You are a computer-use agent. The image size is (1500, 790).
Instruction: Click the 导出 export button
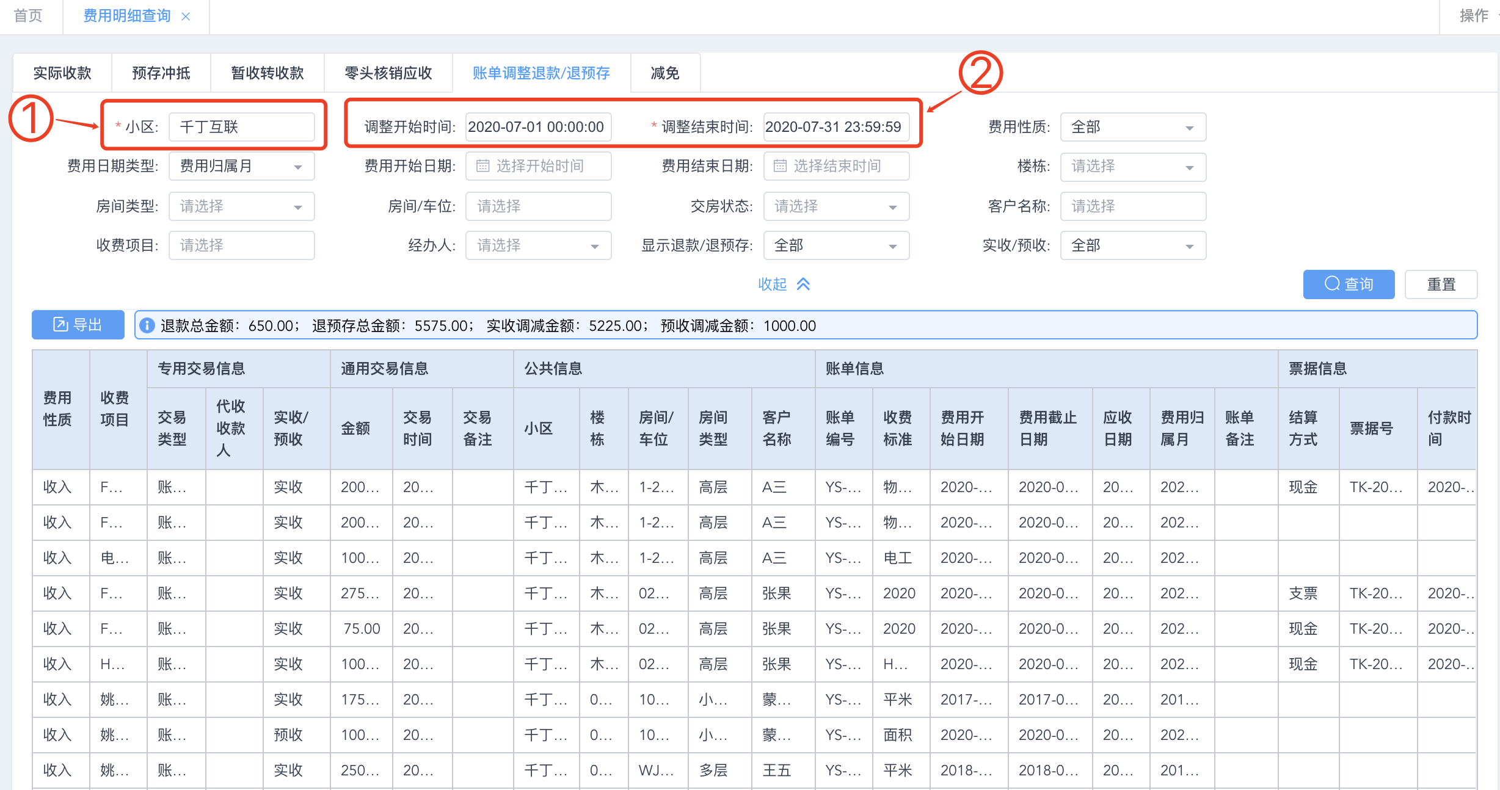coord(78,325)
